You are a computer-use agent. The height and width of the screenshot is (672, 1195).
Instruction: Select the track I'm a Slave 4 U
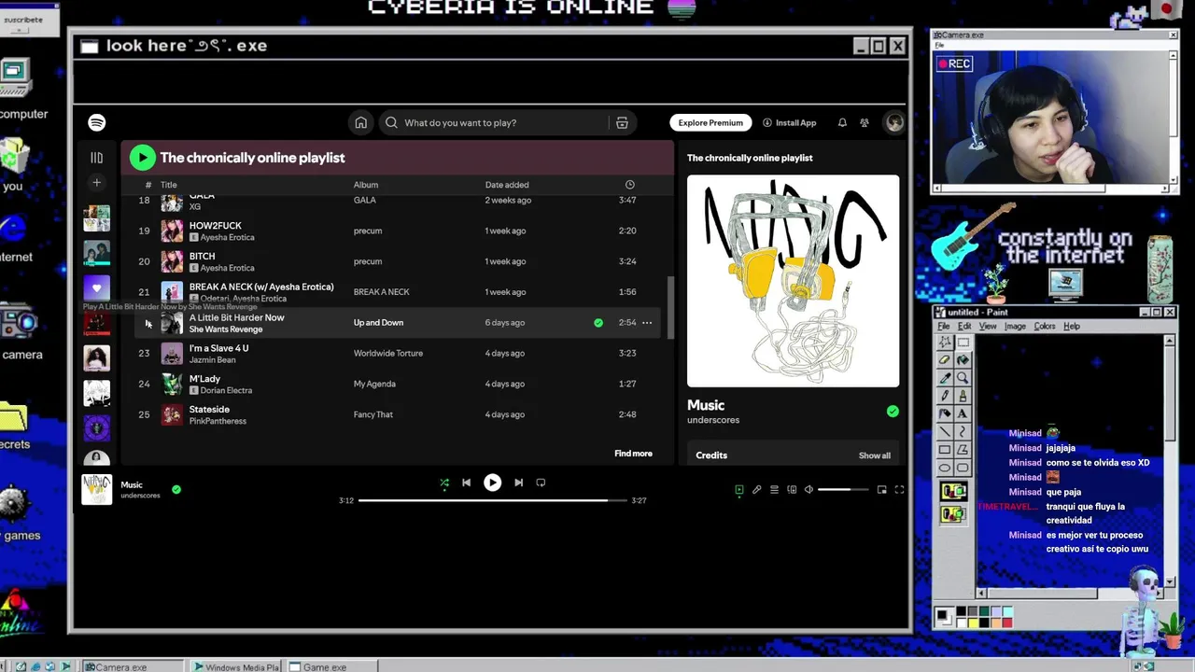(397, 353)
